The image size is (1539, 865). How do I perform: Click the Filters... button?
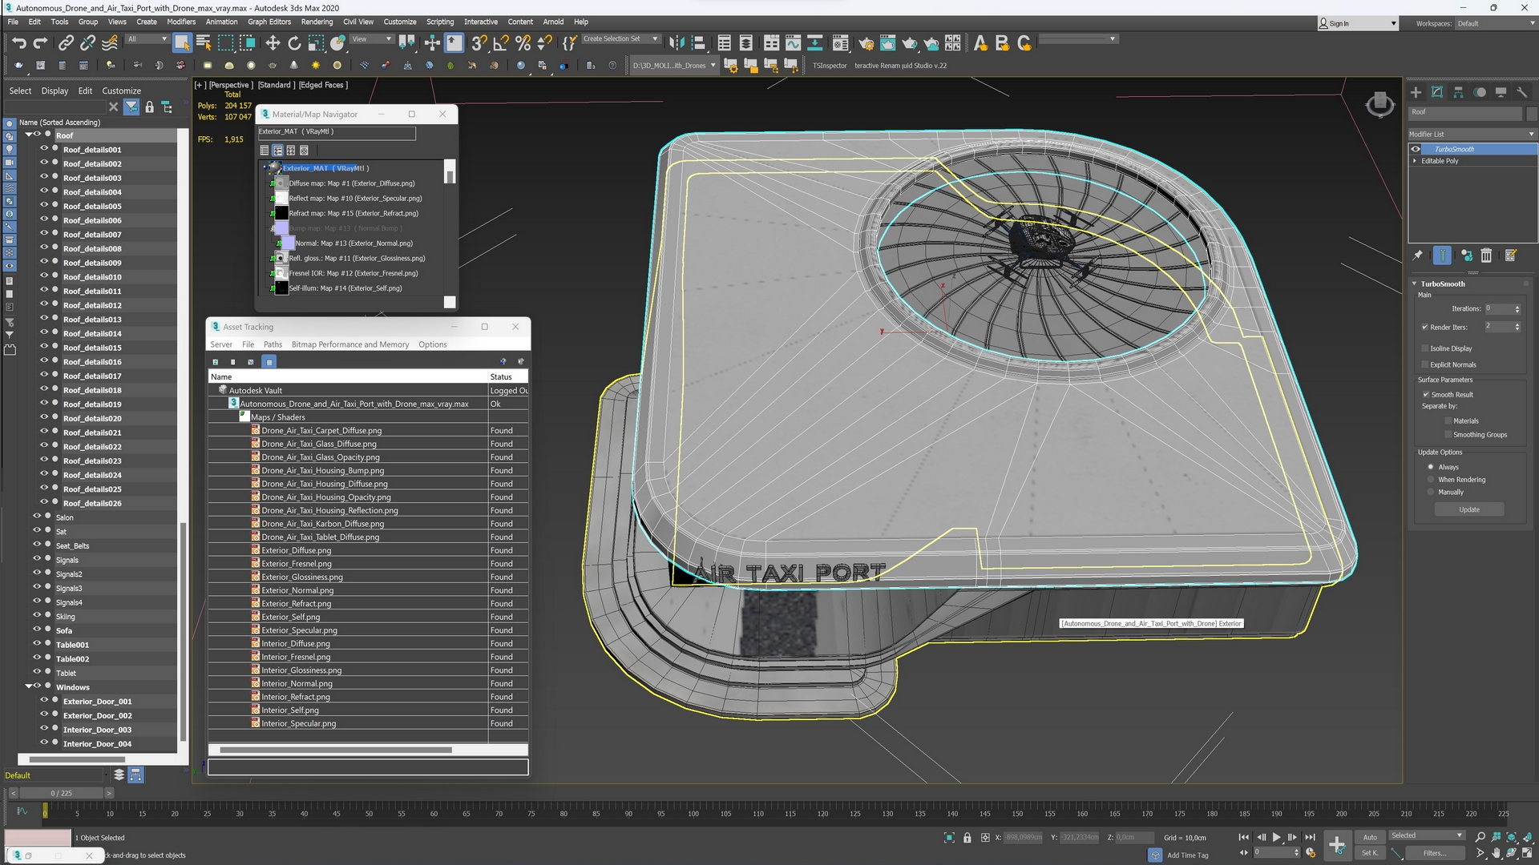pyautogui.click(x=1434, y=853)
